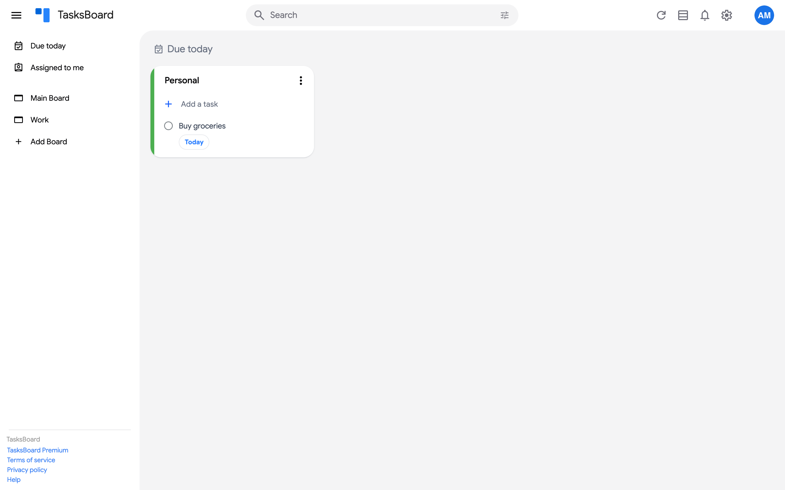The image size is (785, 490).
Task: Click the Add a task field
Action: (x=199, y=104)
